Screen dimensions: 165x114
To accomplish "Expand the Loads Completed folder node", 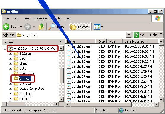I will pyautogui.click(x=10, y=89).
